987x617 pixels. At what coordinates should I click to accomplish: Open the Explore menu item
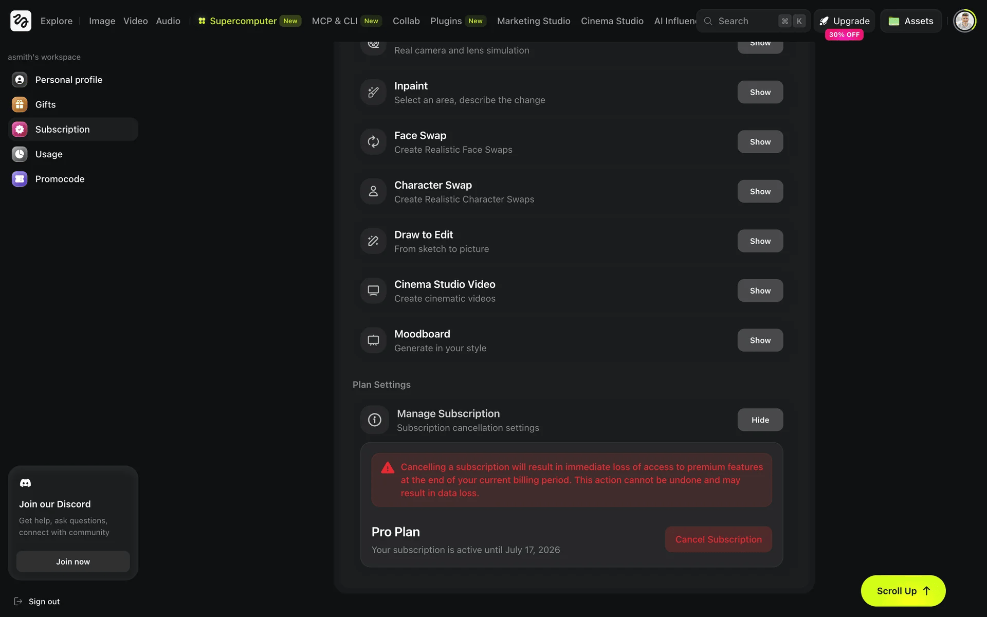click(x=57, y=21)
